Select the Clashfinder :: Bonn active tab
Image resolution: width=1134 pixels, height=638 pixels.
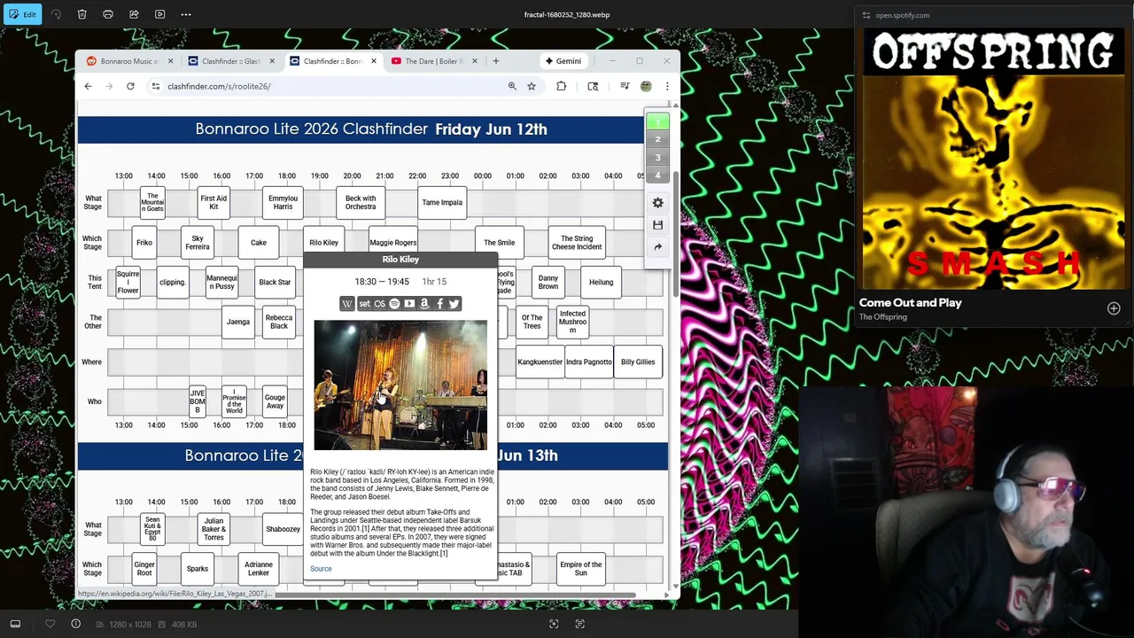(x=332, y=61)
